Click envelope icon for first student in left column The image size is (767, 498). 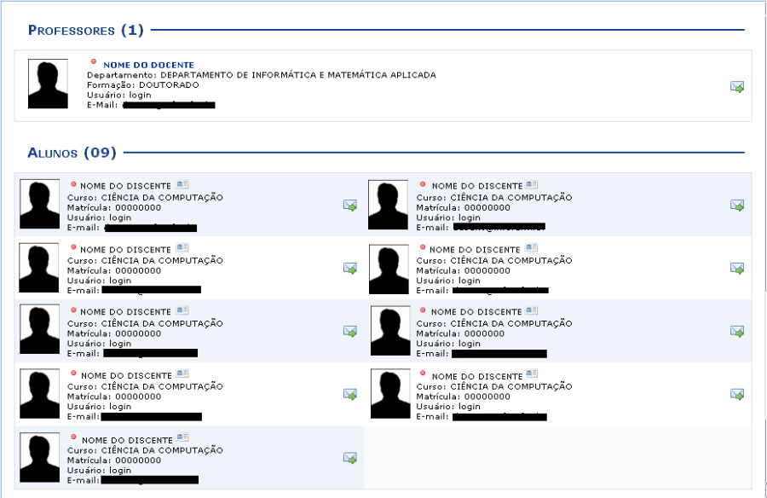pyautogui.click(x=349, y=206)
